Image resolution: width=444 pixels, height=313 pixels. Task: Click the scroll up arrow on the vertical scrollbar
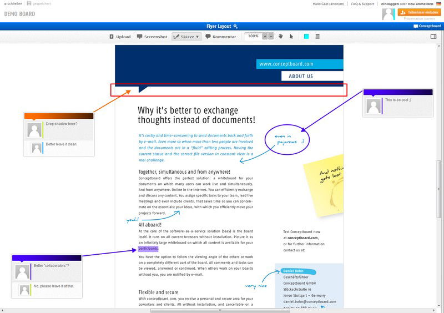pos(439,46)
